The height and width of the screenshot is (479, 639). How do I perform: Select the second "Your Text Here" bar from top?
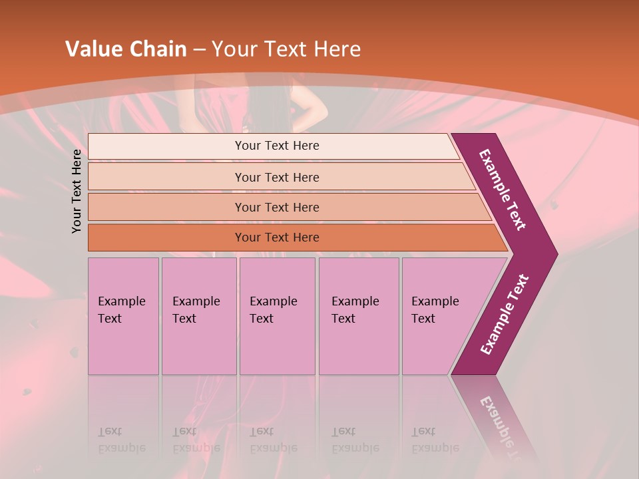pyautogui.click(x=277, y=177)
